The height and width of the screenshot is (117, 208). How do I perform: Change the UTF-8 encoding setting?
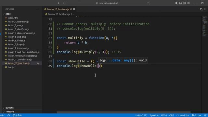(x=164, y=115)
